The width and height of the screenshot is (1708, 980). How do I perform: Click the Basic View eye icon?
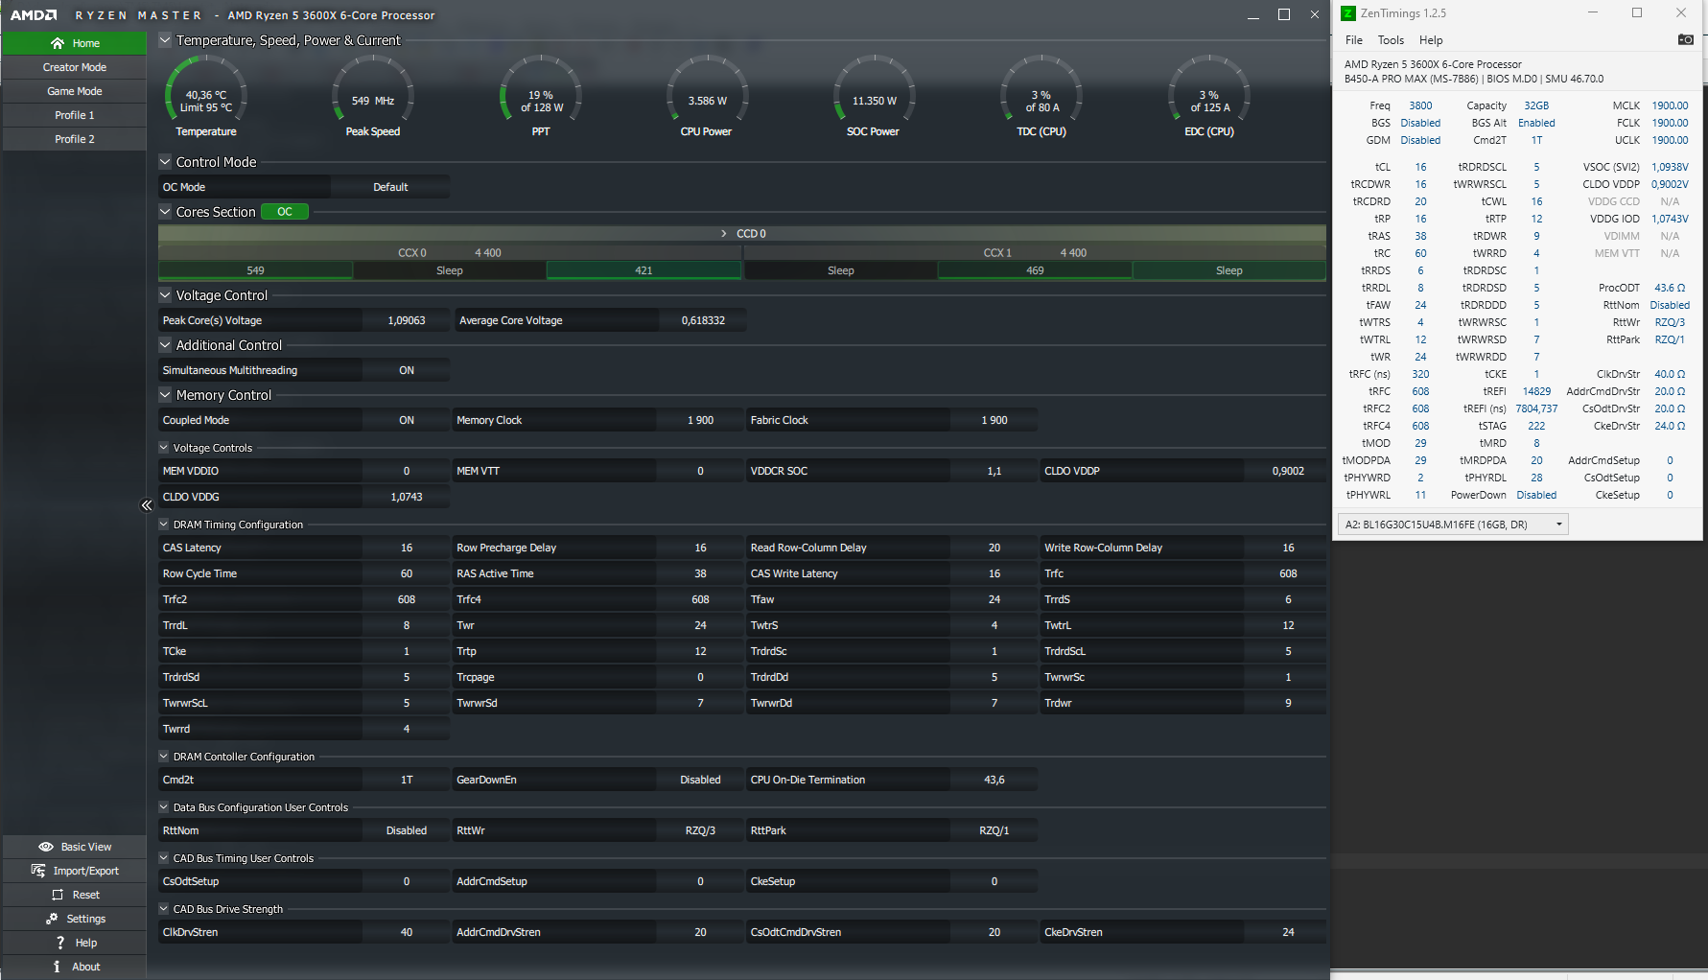tap(46, 847)
